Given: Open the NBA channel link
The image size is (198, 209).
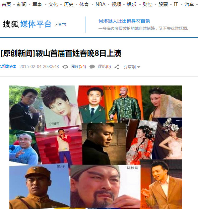Looking at the screenshot, I should 101,4.
